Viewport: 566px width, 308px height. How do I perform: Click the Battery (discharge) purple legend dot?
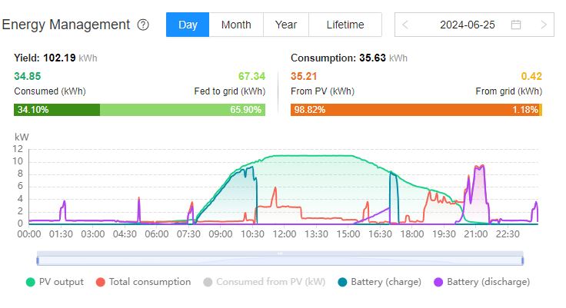tap(438, 282)
